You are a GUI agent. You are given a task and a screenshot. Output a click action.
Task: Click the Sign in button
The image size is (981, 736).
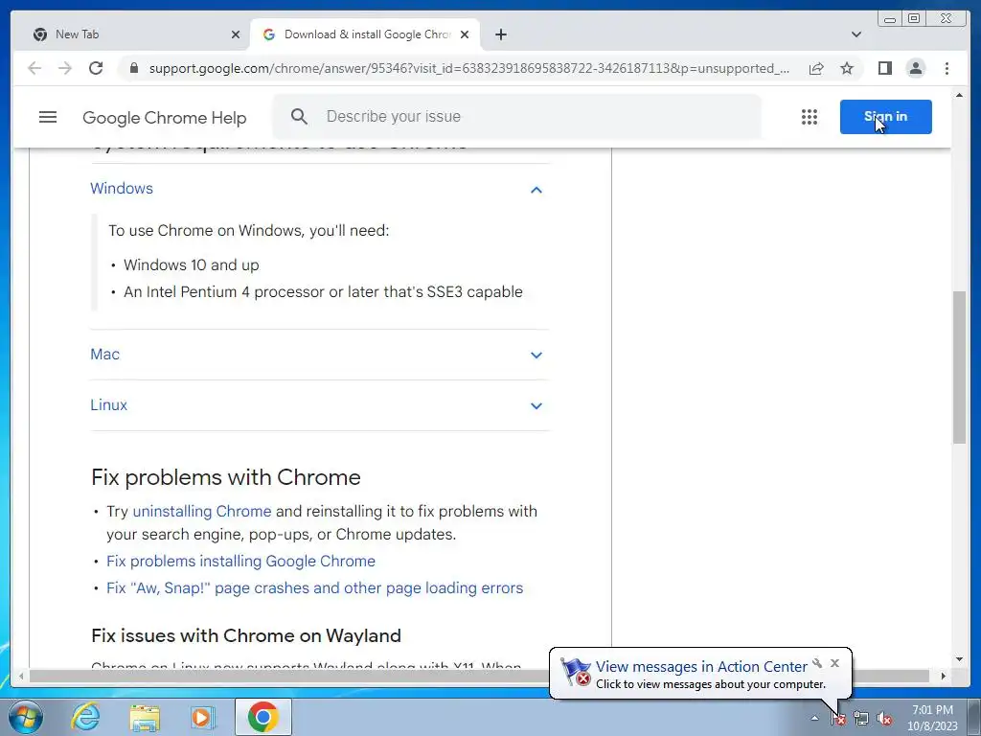(x=886, y=117)
